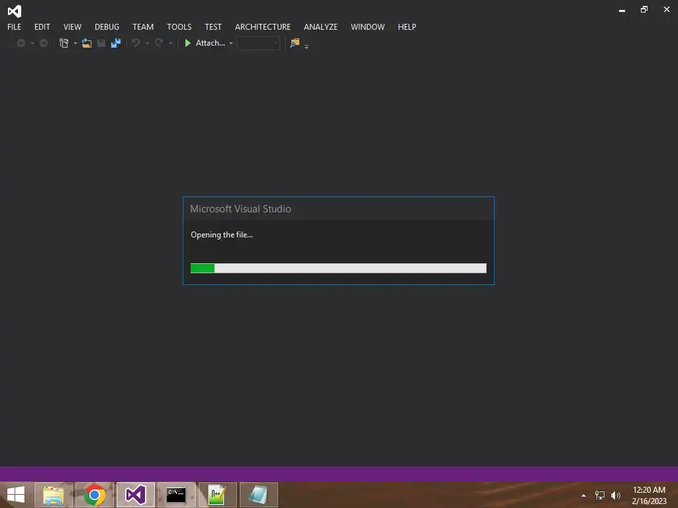Click the Navigate Forward arrow icon
This screenshot has width=678, height=508.
pos(43,43)
